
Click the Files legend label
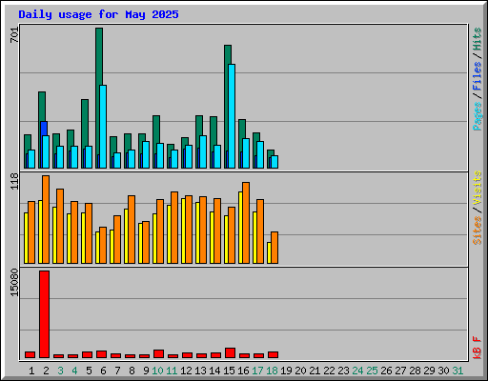click(x=477, y=75)
